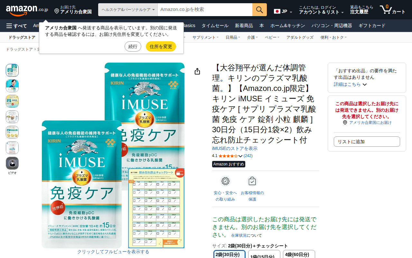Click the リストに追加 button
Screen dimensions: 412x258
pos(367,142)
